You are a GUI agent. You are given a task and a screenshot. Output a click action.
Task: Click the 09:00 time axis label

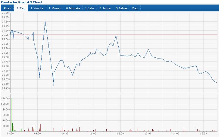[x=37, y=134]
